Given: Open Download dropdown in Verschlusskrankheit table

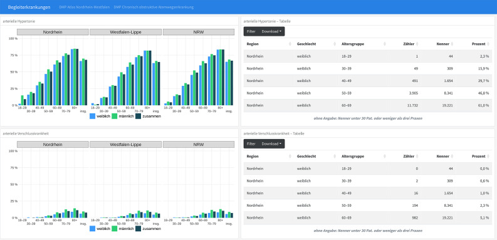Looking at the screenshot, I should (271, 143).
